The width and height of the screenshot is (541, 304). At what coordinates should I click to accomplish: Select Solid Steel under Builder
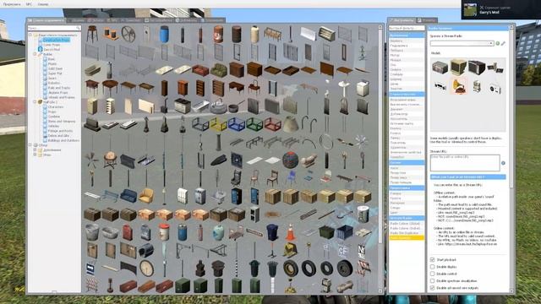[55, 68]
